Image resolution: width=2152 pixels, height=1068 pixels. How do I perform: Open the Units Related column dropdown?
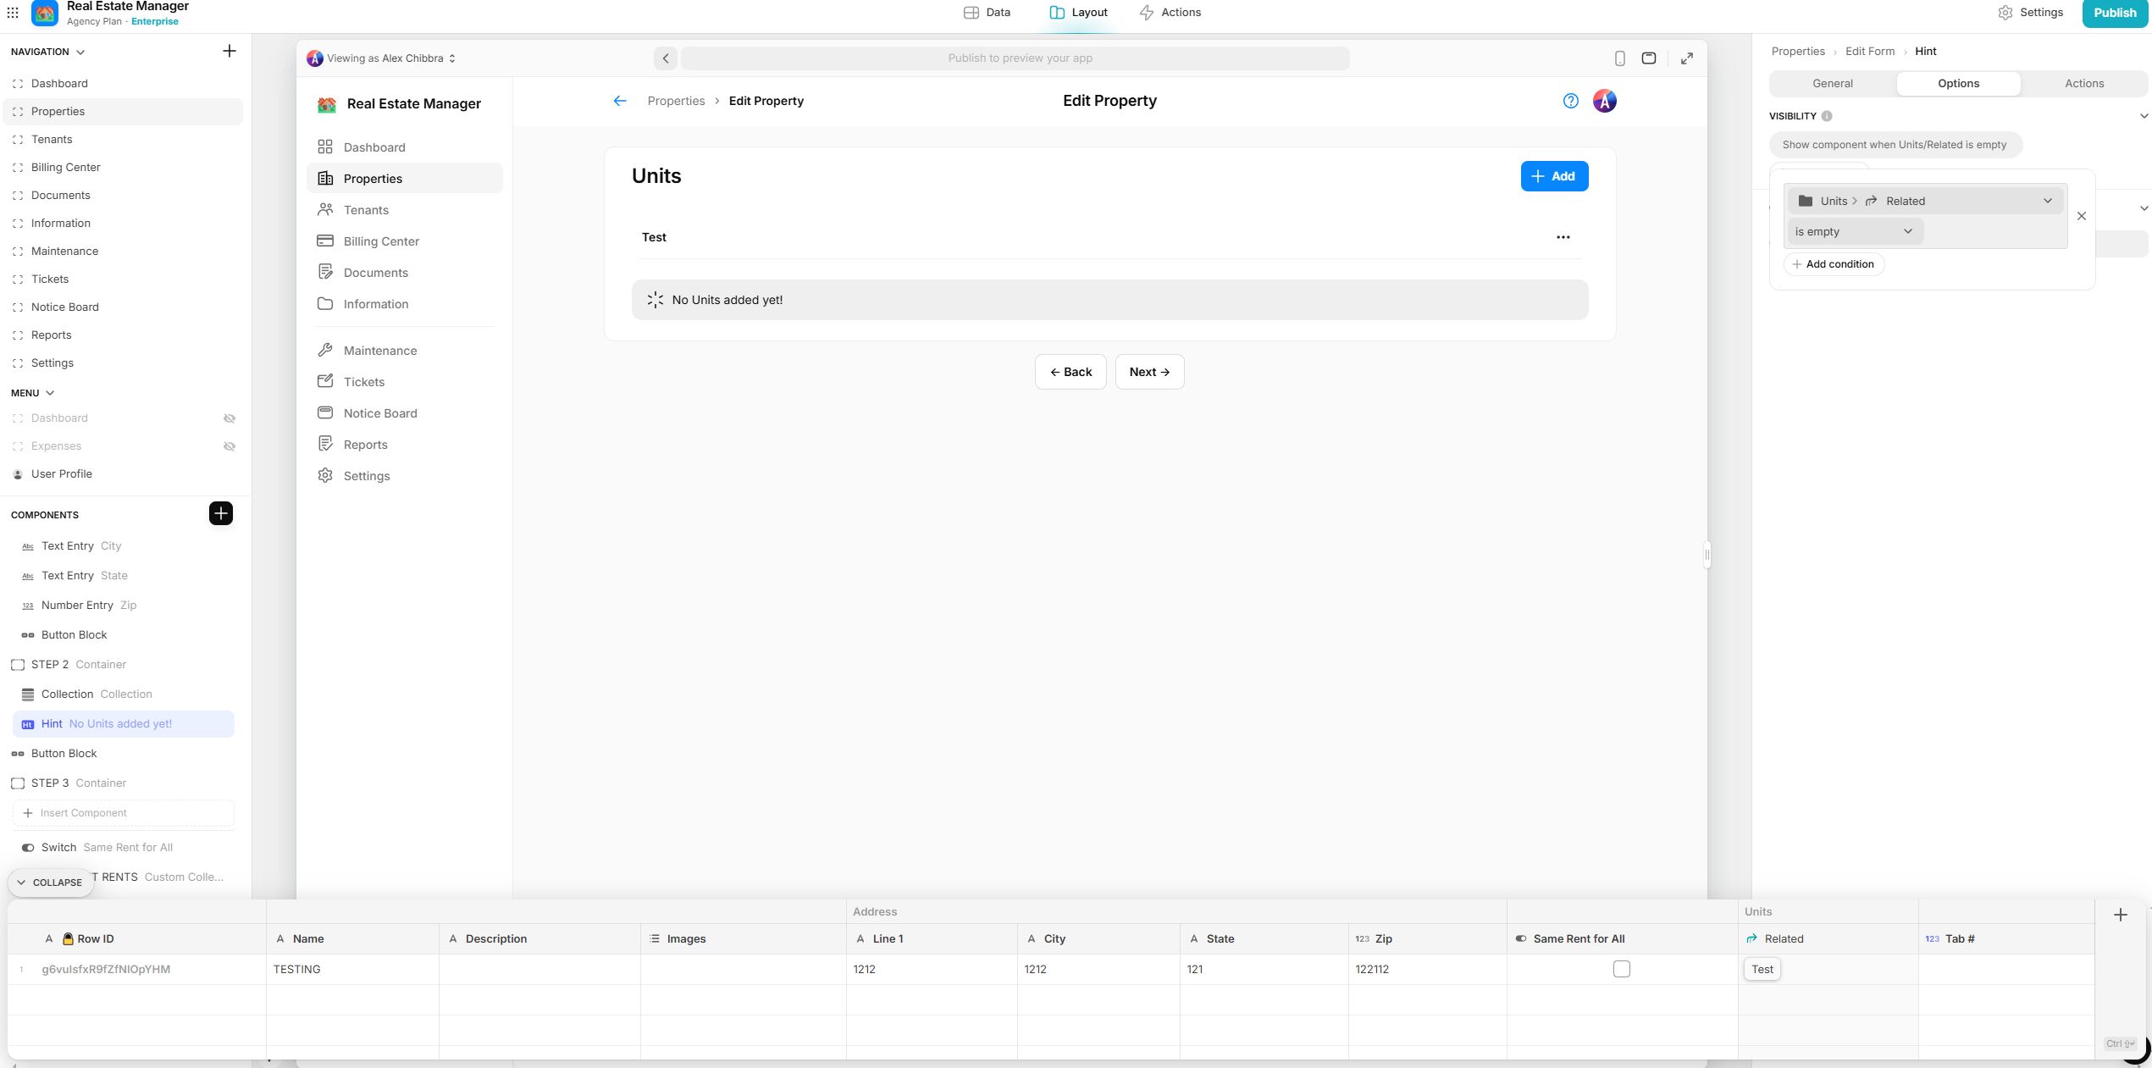(x=1925, y=201)
